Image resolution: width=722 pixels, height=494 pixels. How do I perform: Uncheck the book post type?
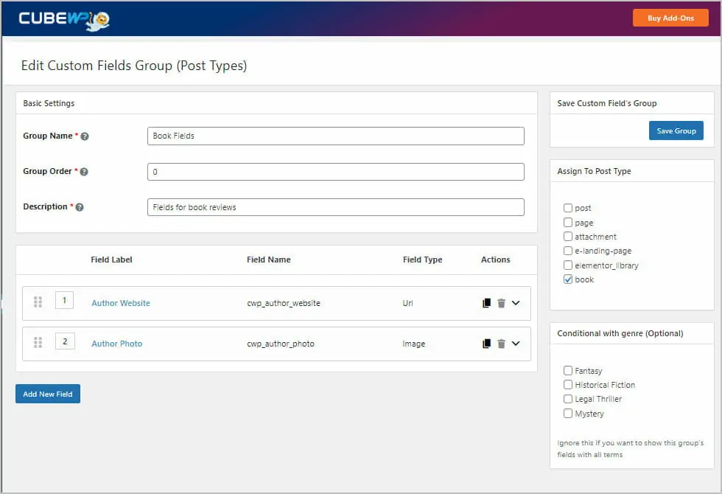(568, 279)
